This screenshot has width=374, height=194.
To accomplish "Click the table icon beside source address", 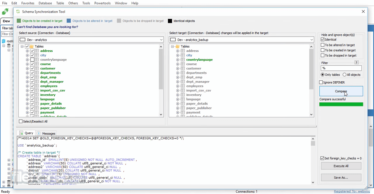I will (x=37, y=51).
